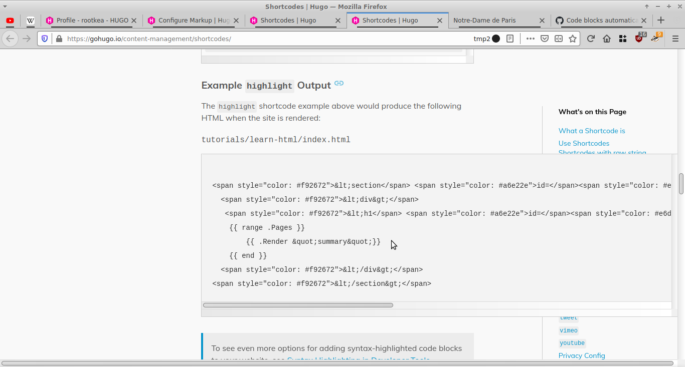Open the Firefox application menu

pos(675,39)
